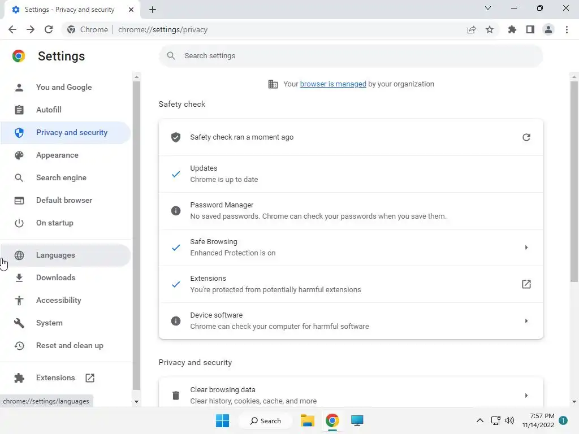Click the Extensions safety check row text

(275, 284)
